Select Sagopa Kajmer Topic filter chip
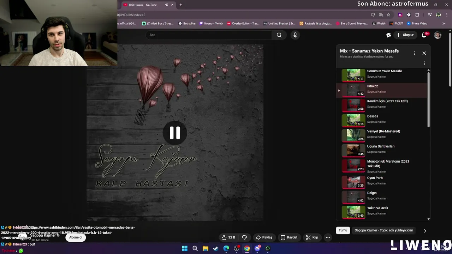This screenshot has width=452, height=254. [384, 230]
